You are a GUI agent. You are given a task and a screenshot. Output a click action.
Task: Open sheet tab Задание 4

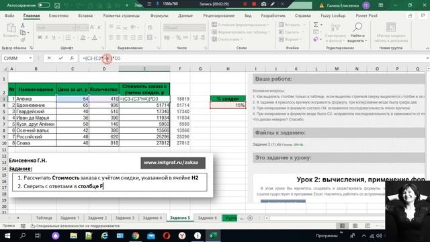(153, 218)
